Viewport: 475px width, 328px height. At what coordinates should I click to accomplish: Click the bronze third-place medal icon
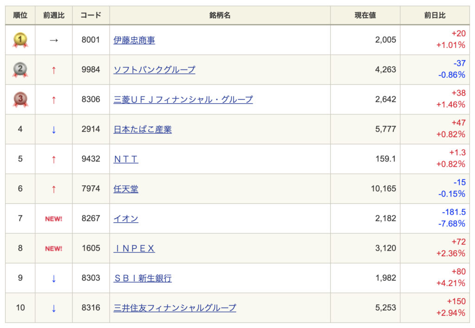pos(20,100)
